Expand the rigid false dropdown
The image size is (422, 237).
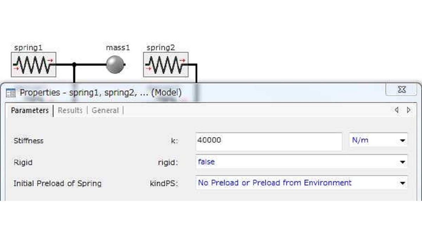pos(302,162)
